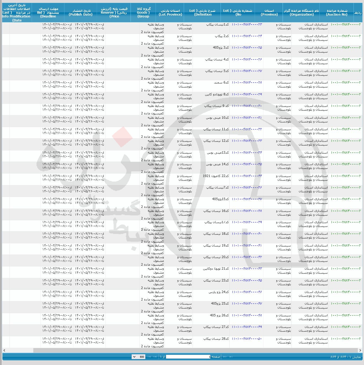Open auction number link in 'کد2 پیکاپ' row

point(346,36)
